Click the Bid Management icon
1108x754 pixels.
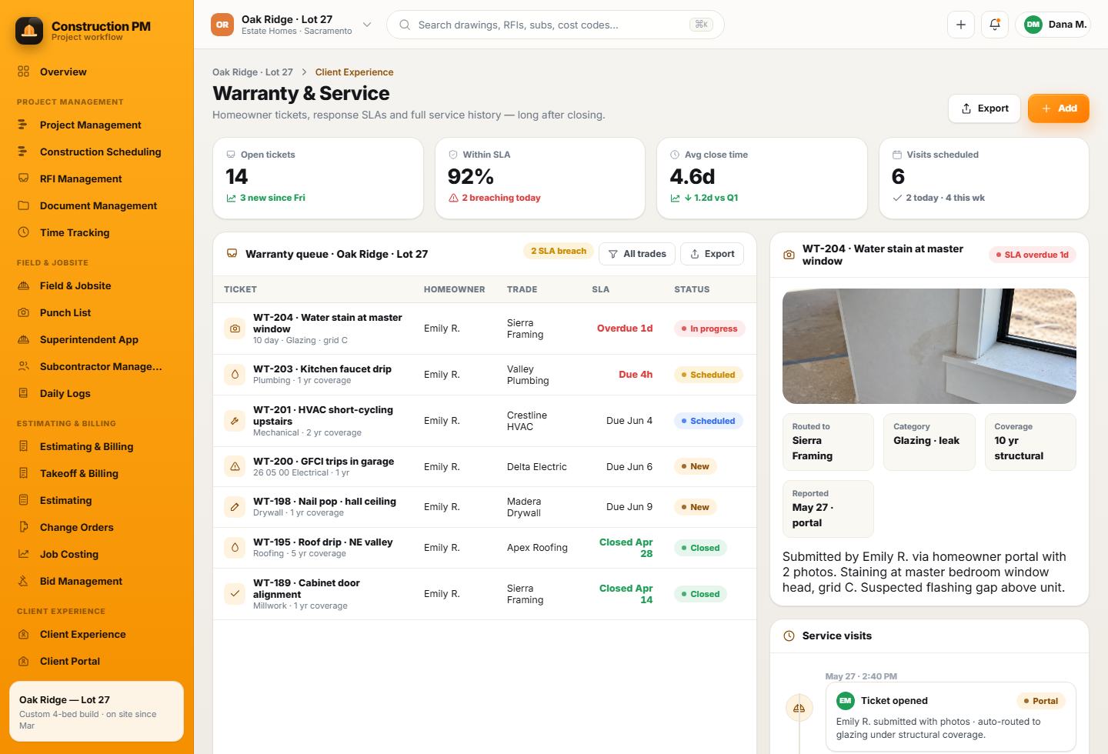[24, 581]
